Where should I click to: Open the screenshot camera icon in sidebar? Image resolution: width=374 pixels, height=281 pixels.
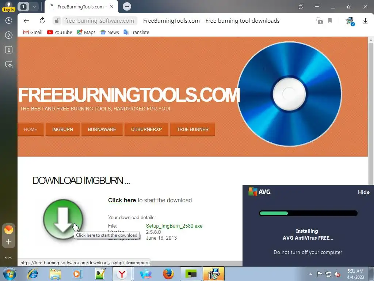(x=9, y=65)
